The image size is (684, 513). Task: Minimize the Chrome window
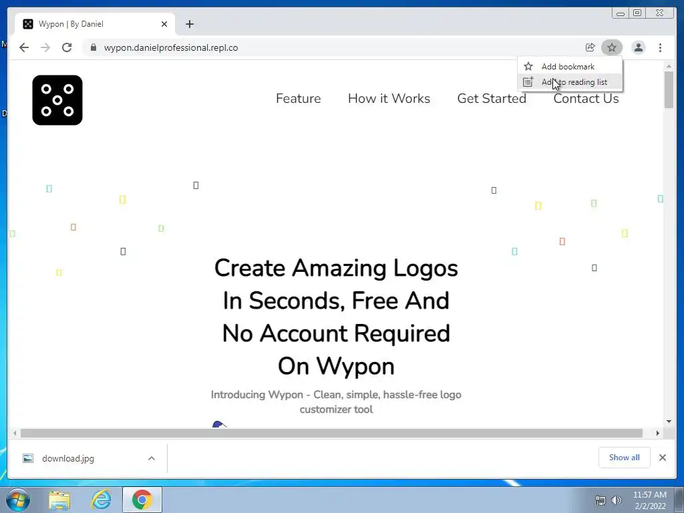pos(621,13)
